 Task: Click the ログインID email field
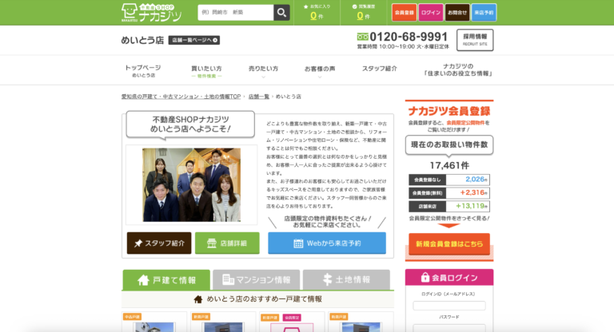click(x=449, y=306)
